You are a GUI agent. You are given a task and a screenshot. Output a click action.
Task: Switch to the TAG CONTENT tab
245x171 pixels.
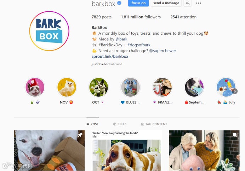point(154,124)
